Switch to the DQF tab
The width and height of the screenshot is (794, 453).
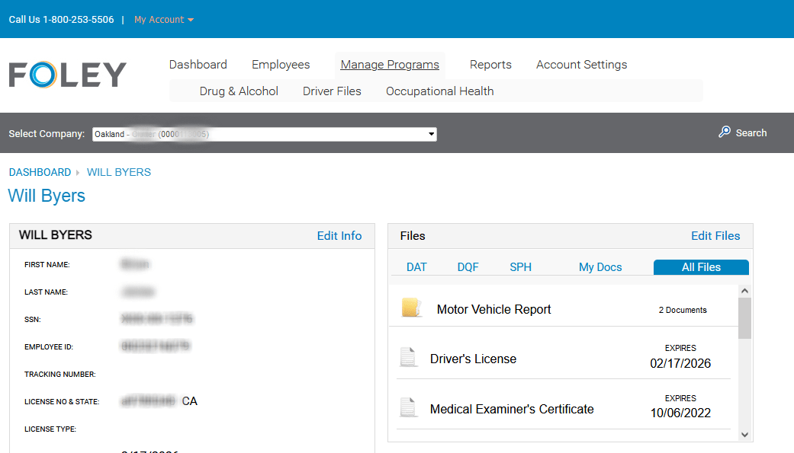[x=468, y=266]
